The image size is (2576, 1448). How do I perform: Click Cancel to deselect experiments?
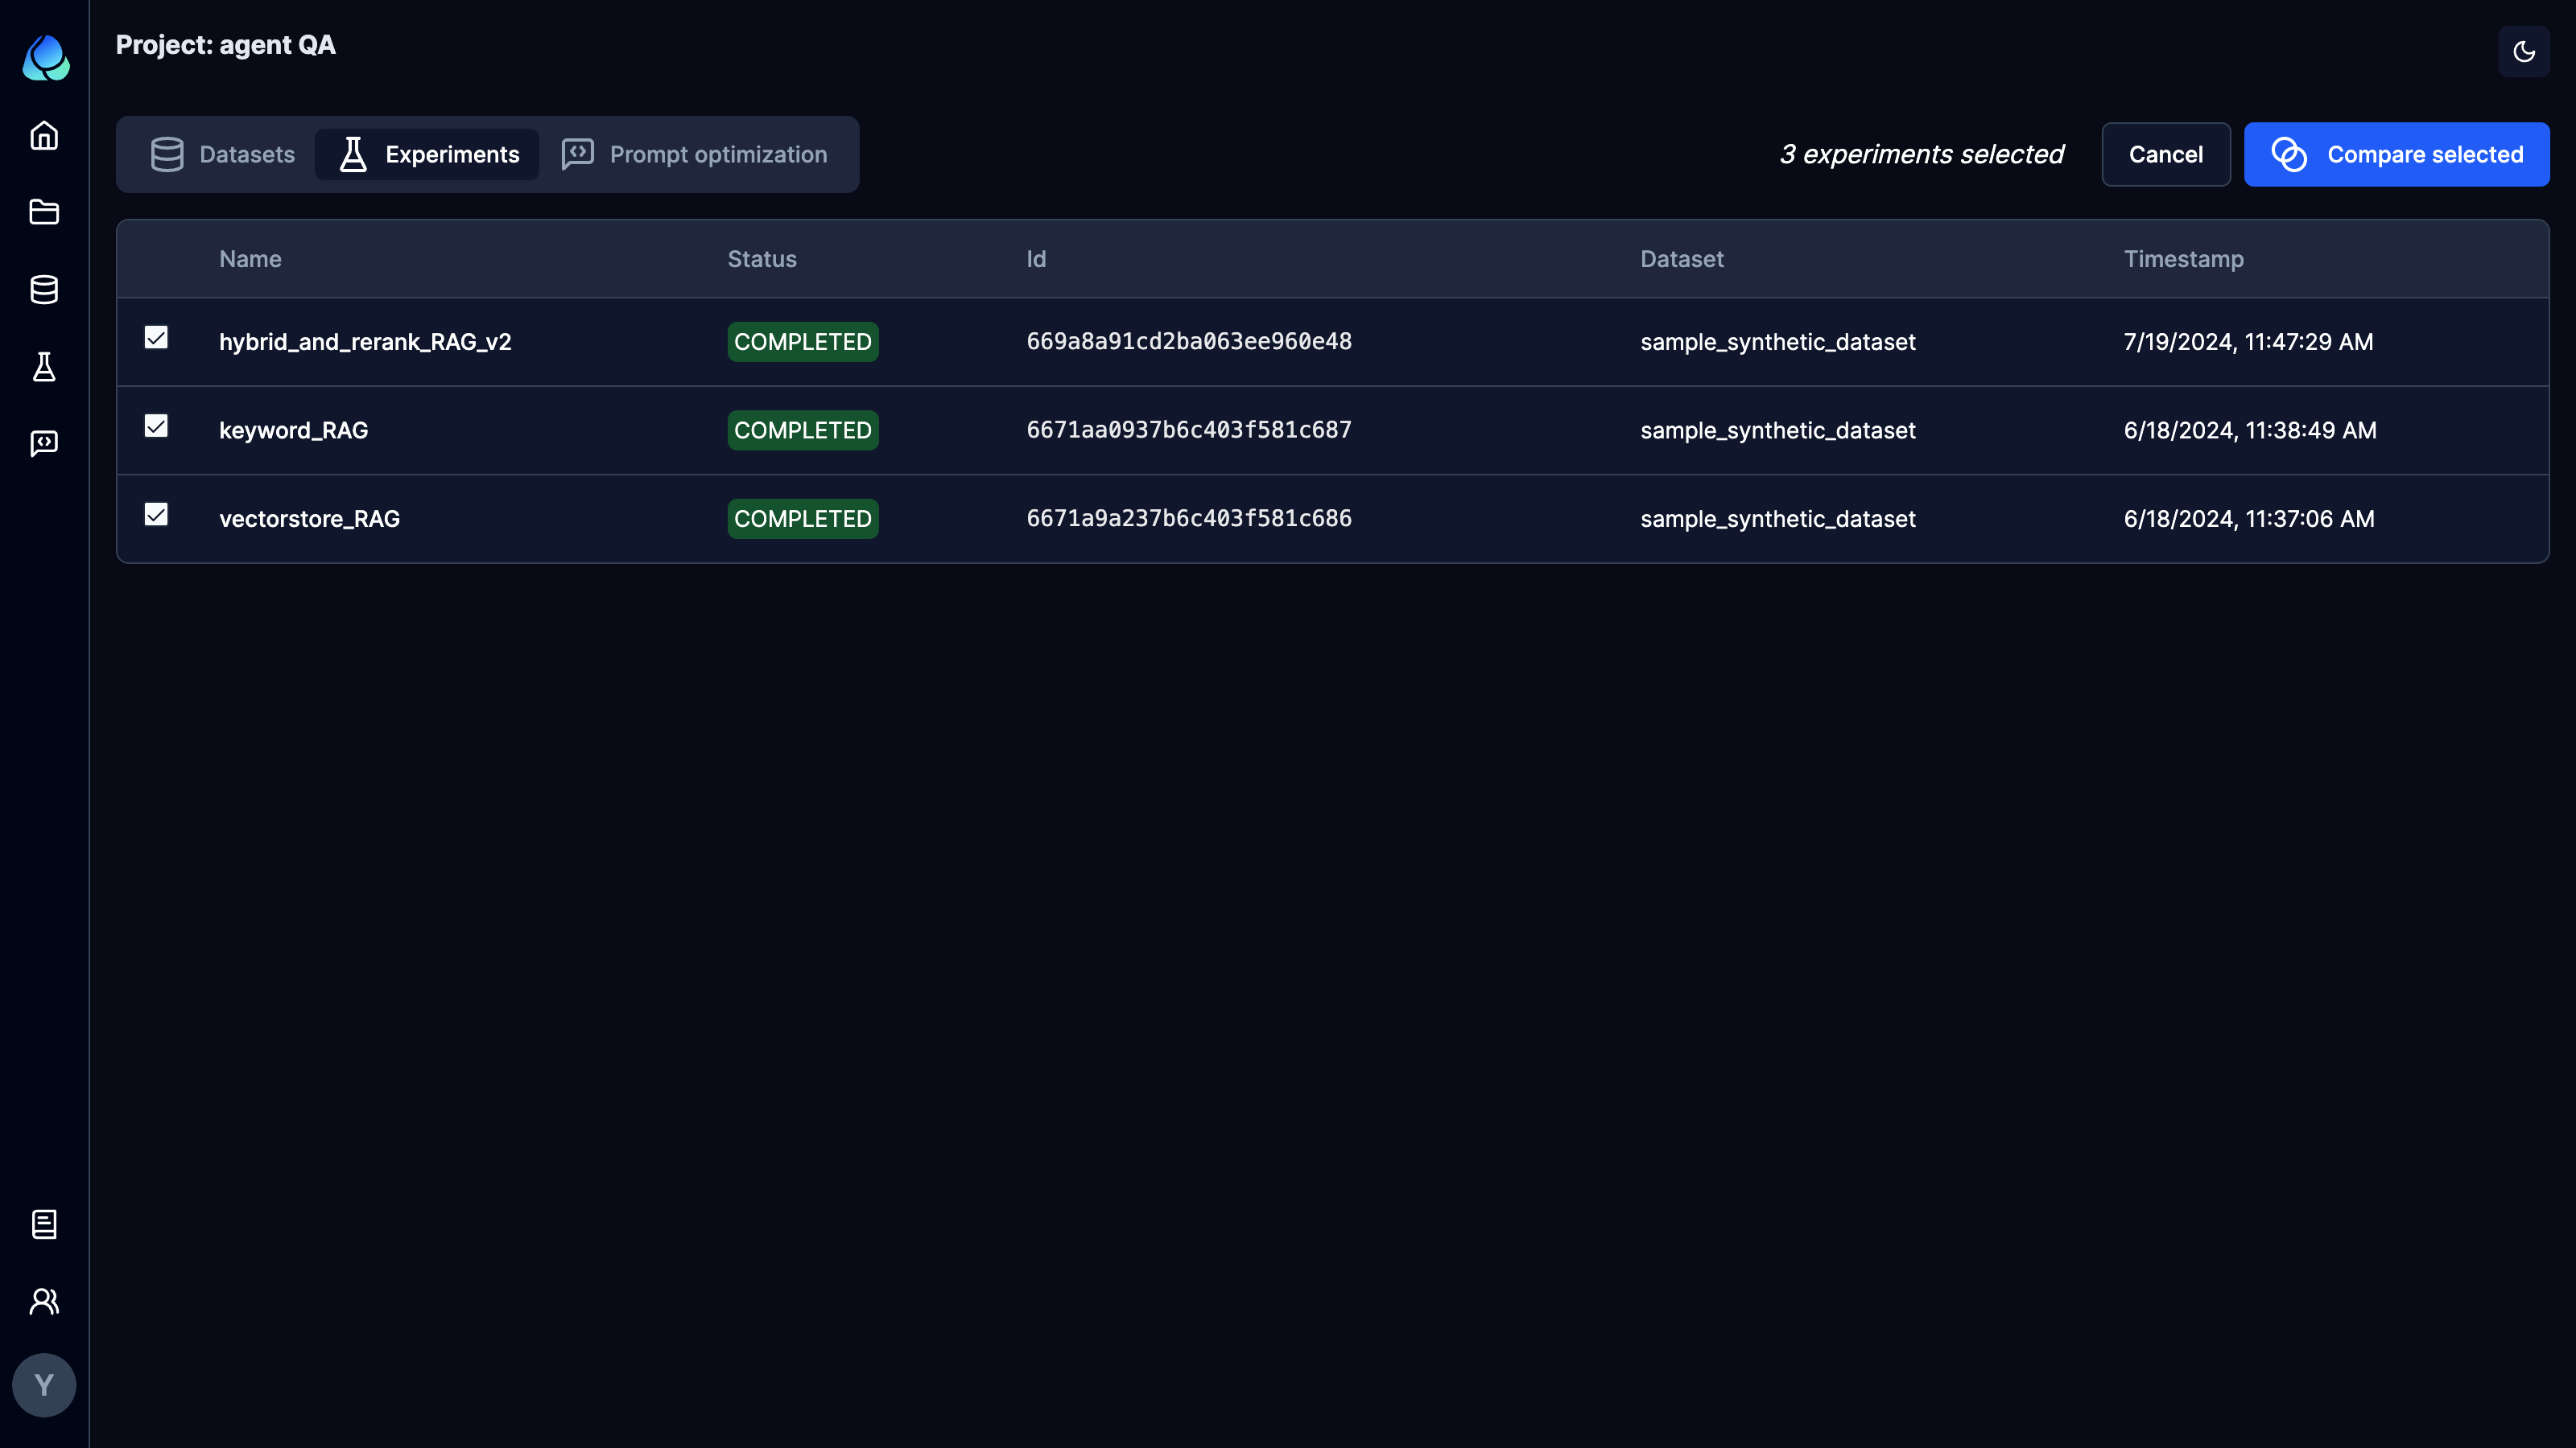(x=2165, y=154)
